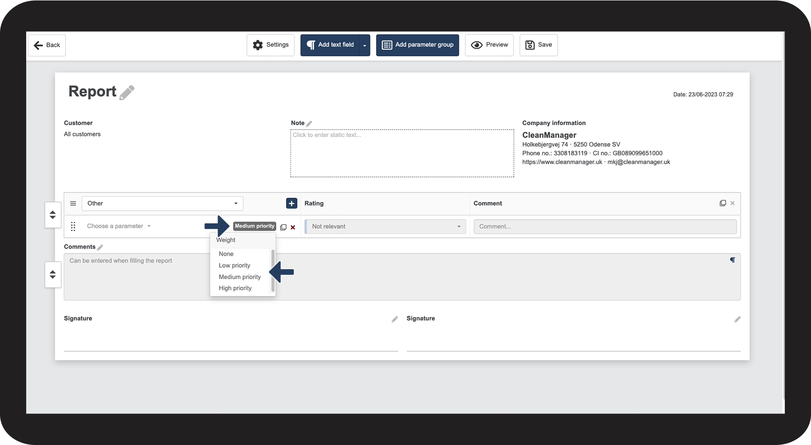The height and width of the screenshot is (445, 811).
Task: Open report Settings
Action: click(x=270, y=45)
